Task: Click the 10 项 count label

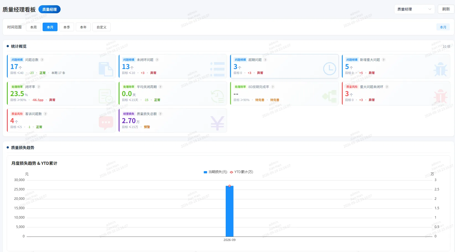Action: coord(446,47)
